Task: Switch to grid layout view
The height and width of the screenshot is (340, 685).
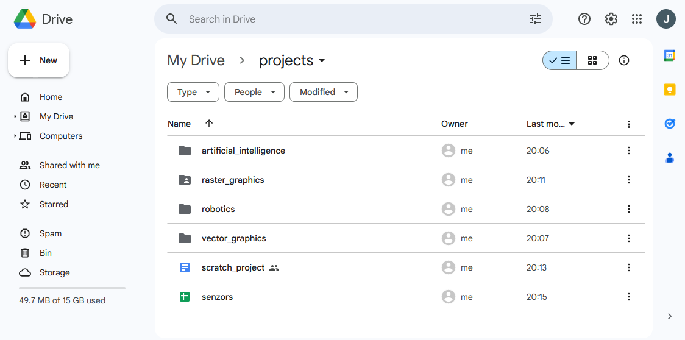Action: [x=592, y=60]
